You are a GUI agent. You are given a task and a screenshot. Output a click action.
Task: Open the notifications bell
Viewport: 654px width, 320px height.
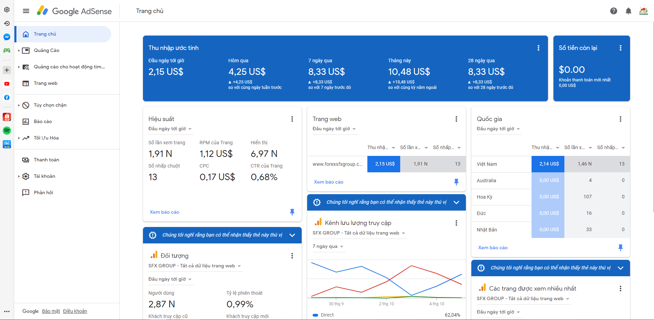tap(628, 11)
